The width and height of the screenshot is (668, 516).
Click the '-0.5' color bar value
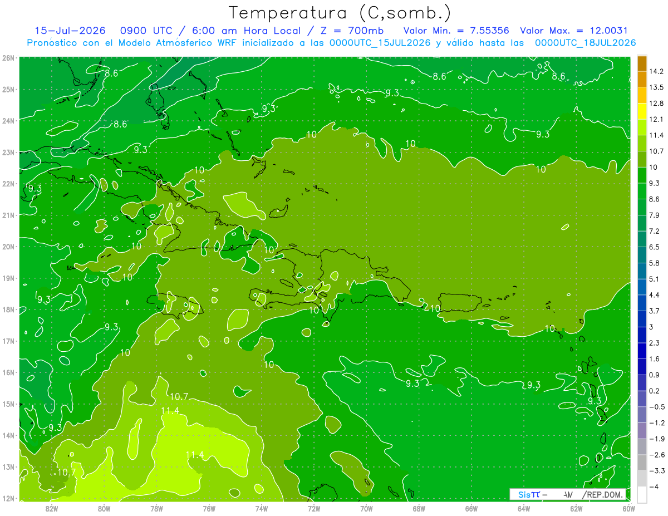[656, 407]
